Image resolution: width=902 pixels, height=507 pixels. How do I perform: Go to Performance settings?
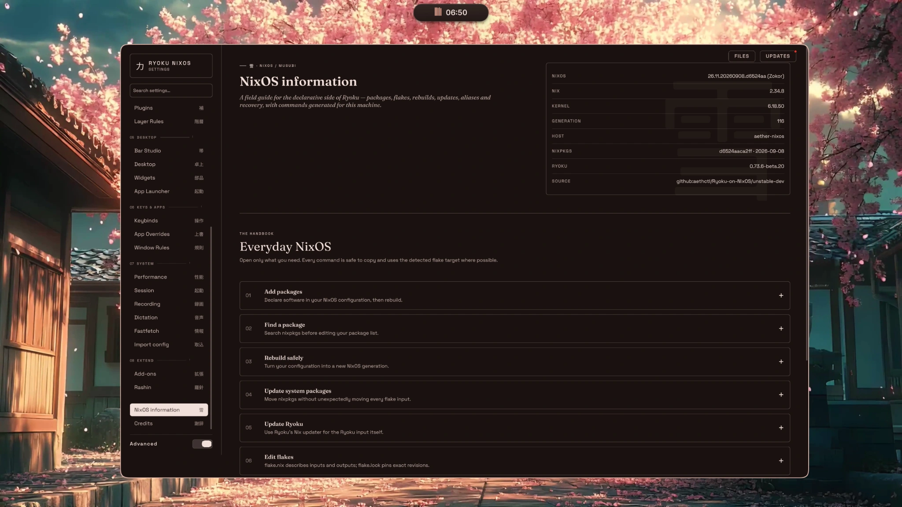[x=169, y=277]
